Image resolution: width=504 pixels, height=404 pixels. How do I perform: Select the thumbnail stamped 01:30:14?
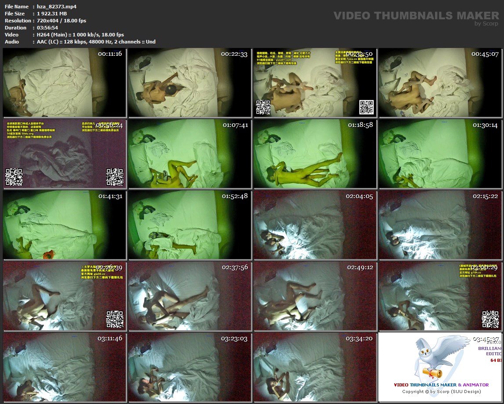click(440, 154)
